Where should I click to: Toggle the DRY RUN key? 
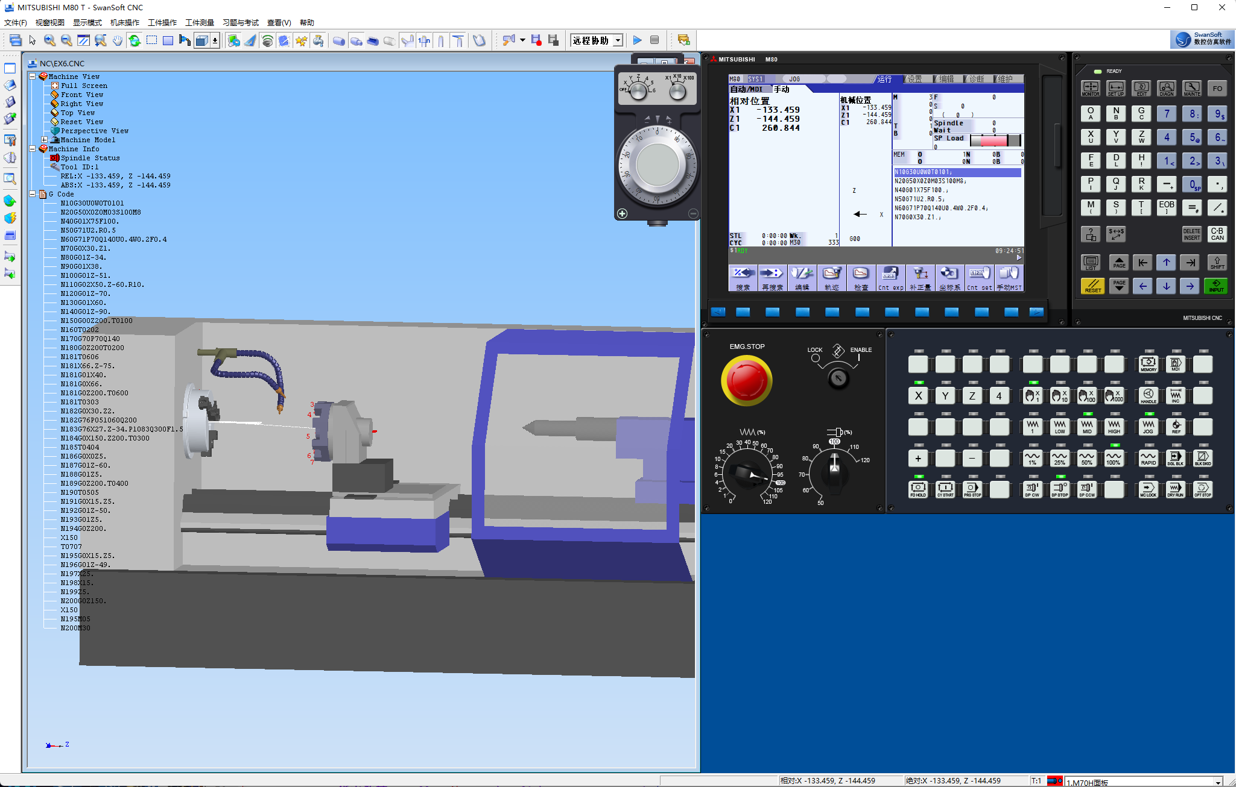1175,489
